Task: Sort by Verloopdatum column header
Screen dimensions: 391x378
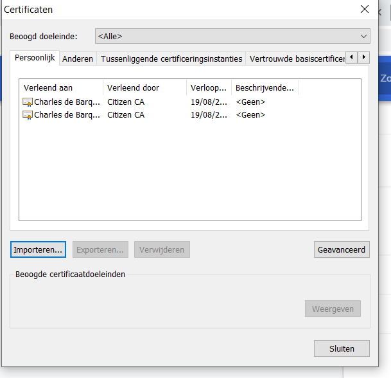Action: (209, 87)
